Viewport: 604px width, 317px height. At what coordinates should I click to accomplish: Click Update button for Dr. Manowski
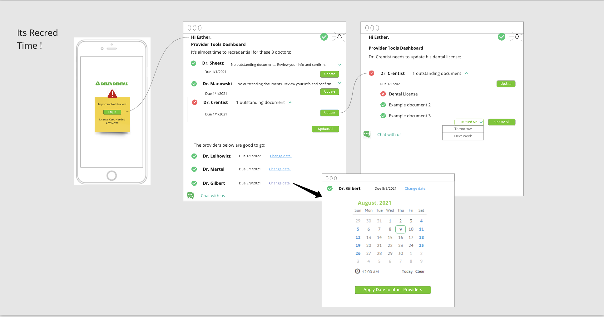(329, 91)
